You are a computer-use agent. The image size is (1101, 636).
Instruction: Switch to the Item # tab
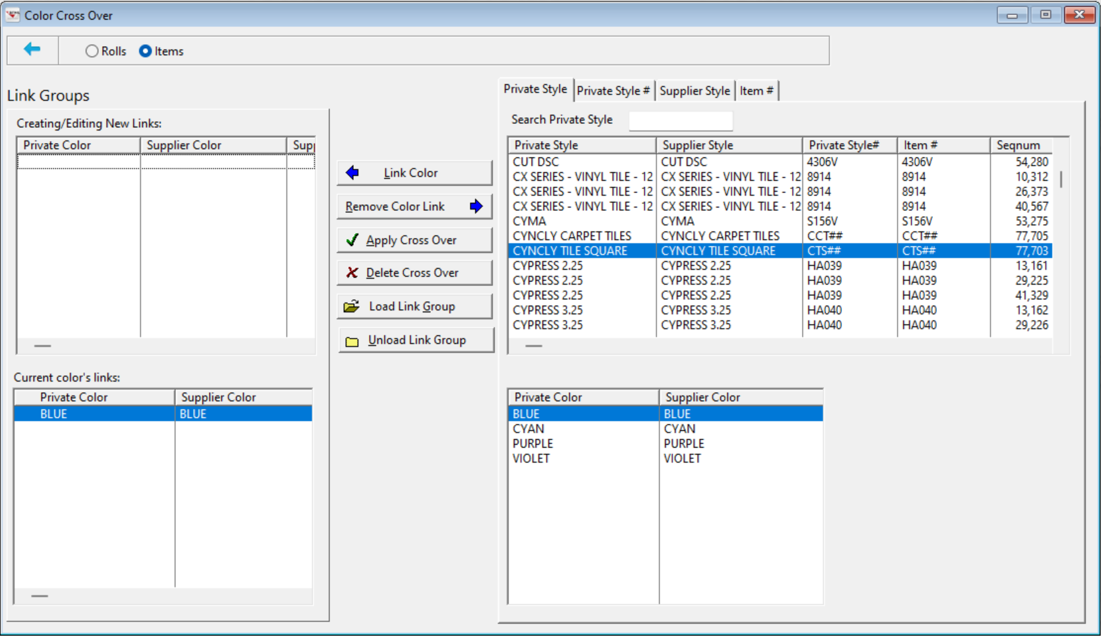[x=756, y=90]
